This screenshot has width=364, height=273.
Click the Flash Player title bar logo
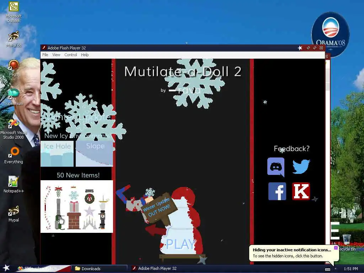tap(44, 48)
